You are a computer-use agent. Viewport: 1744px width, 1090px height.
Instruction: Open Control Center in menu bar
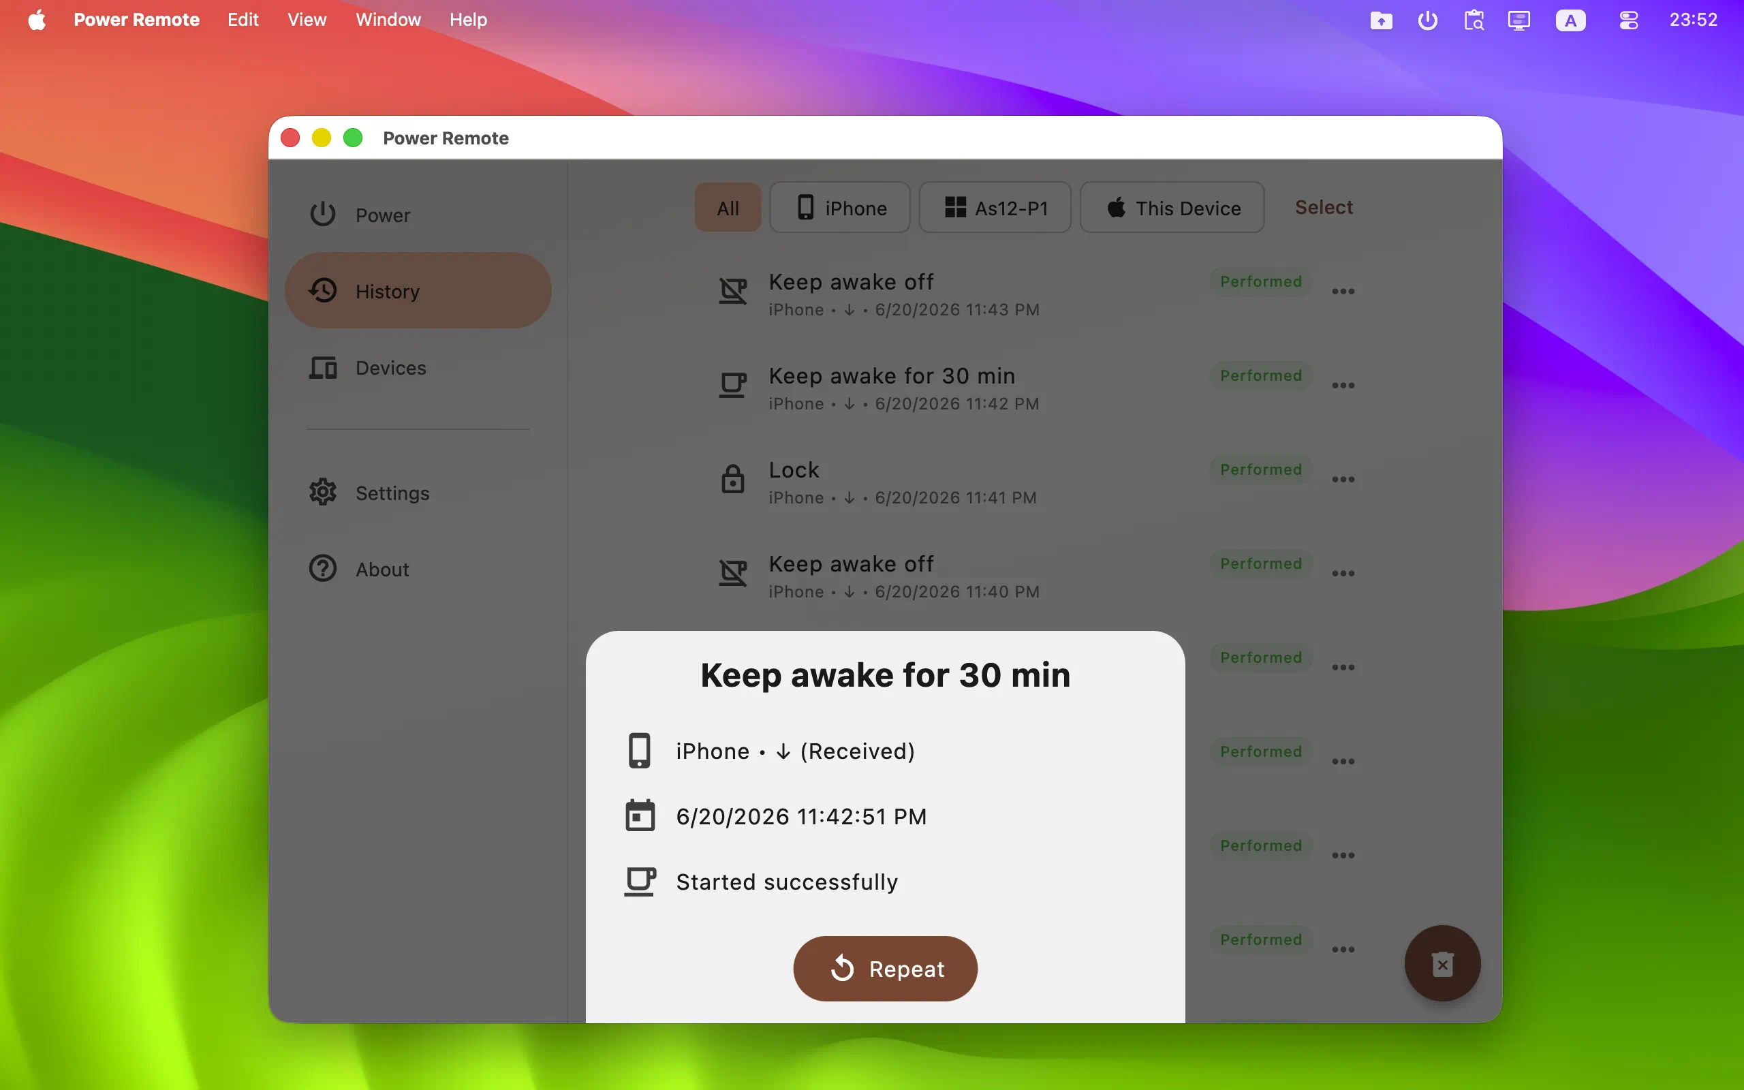(x=1629, y=20)
